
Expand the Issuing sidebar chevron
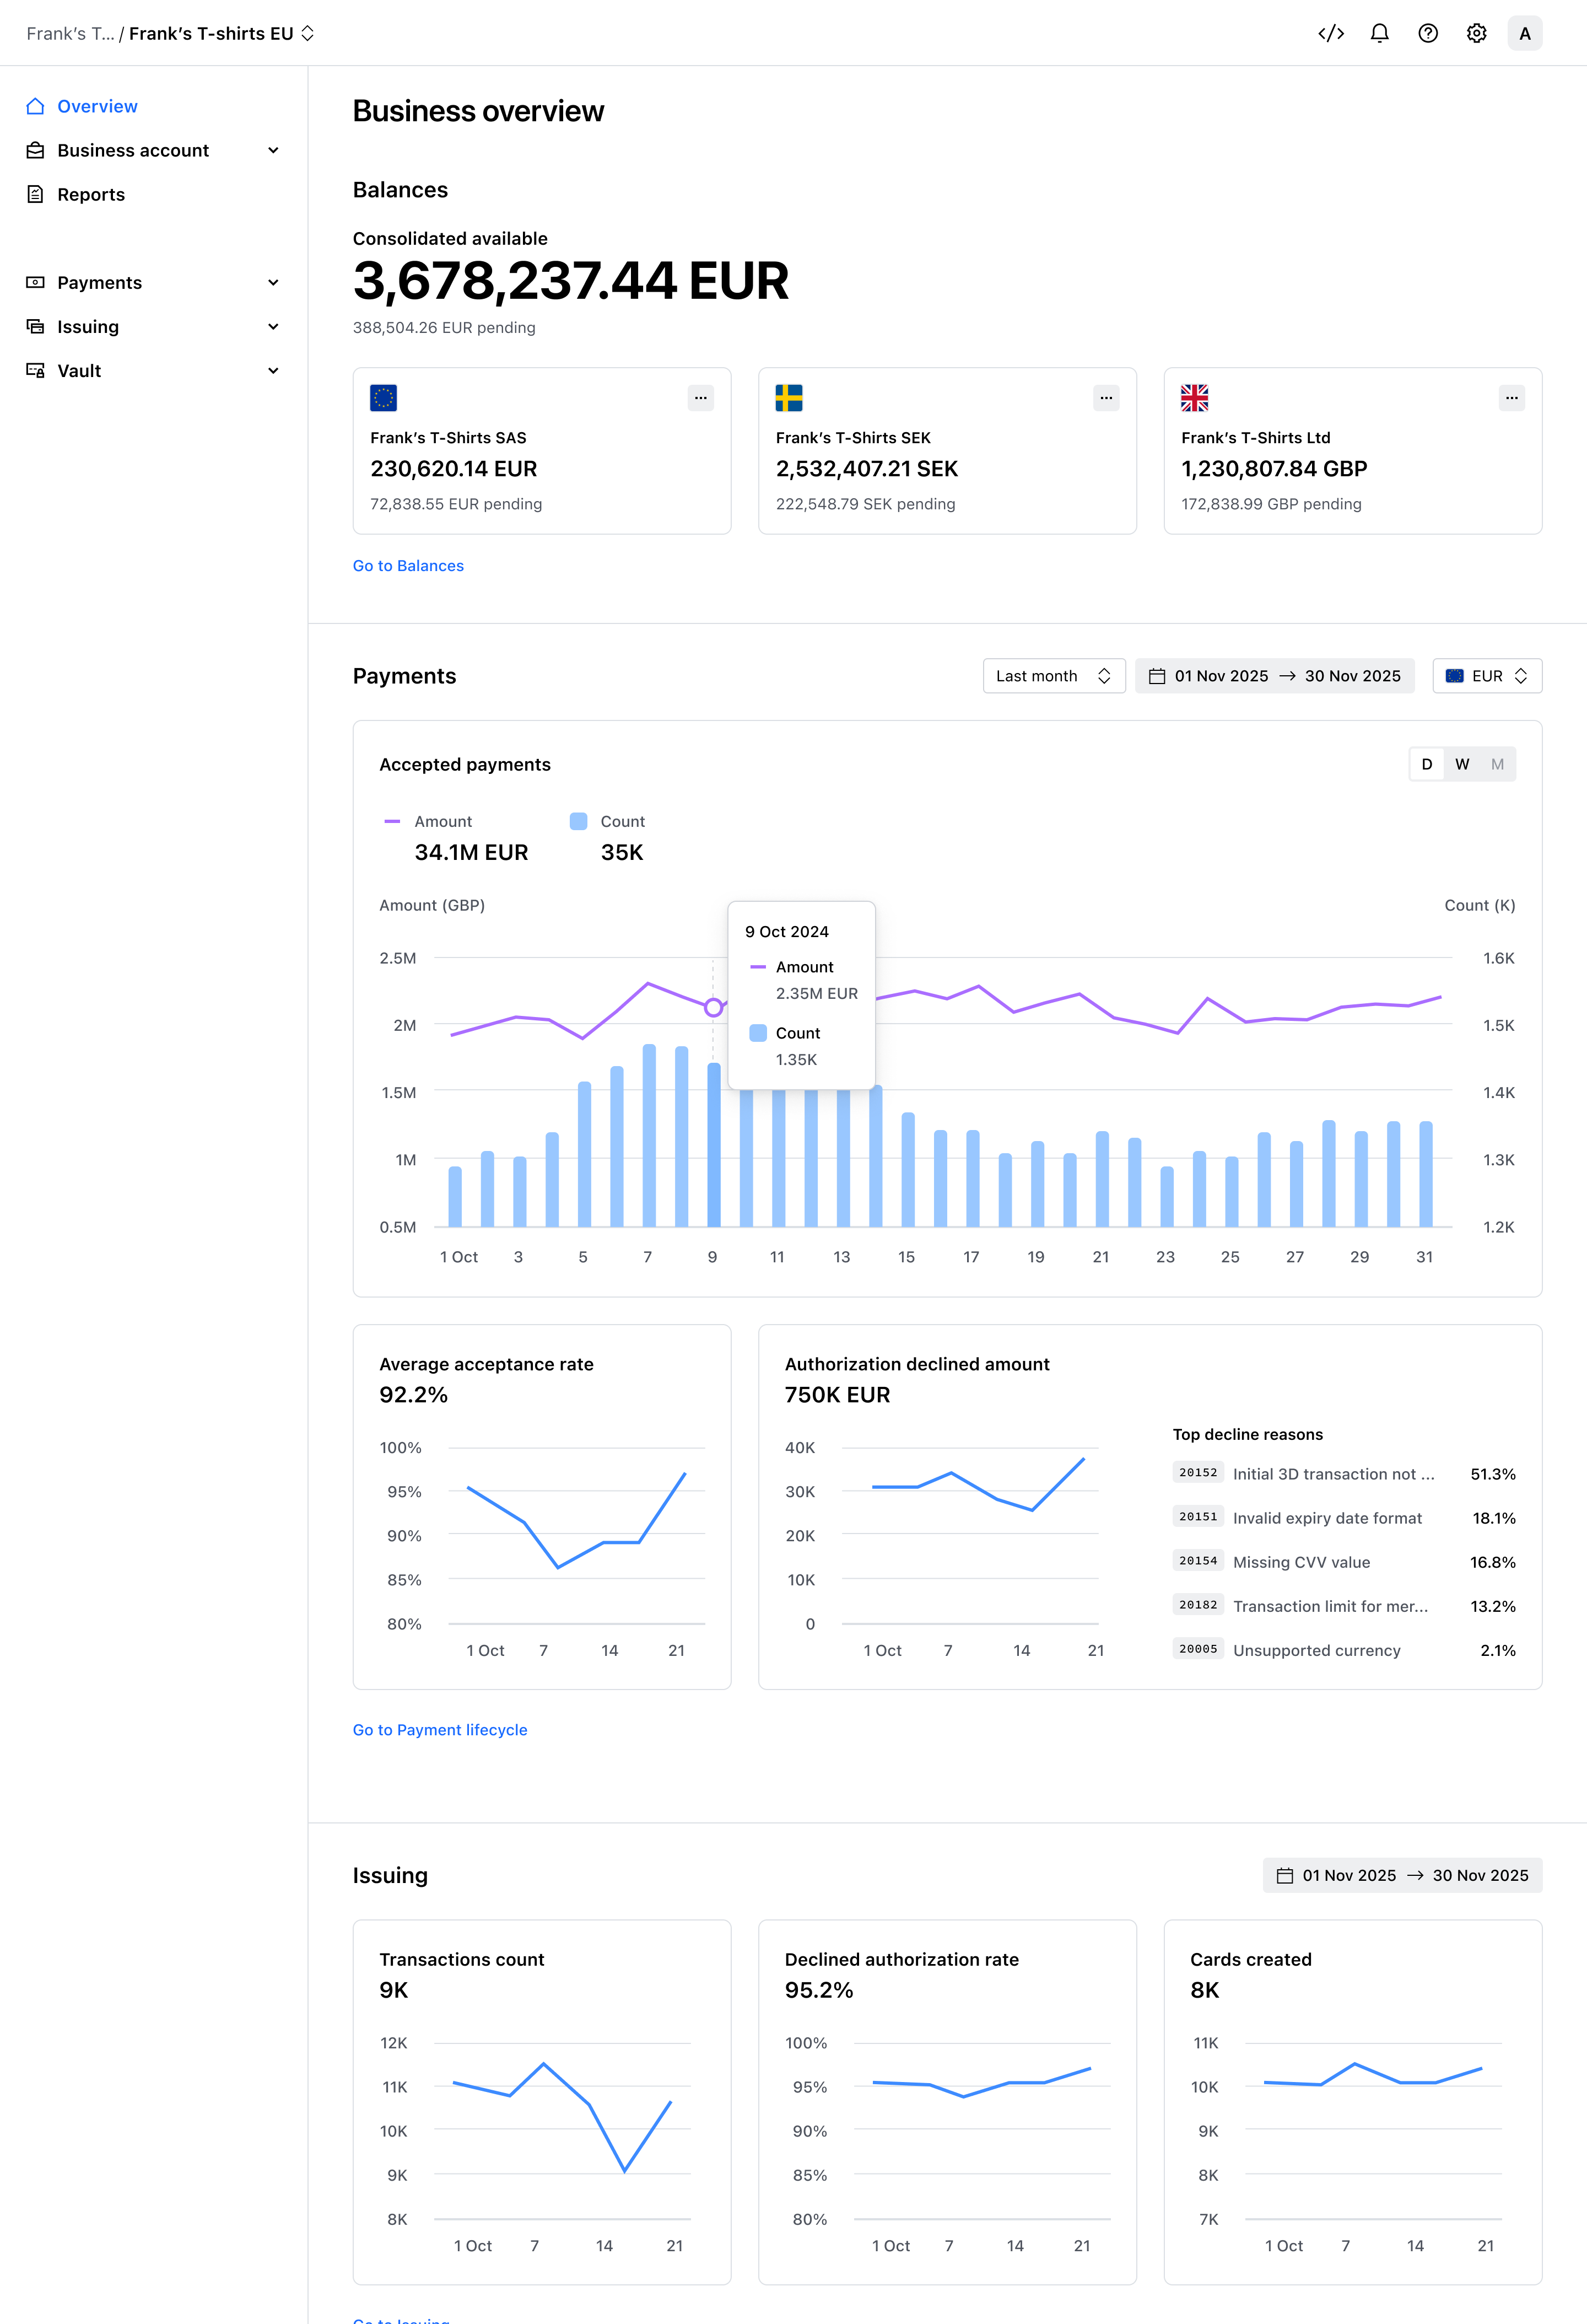coord(273,326)
